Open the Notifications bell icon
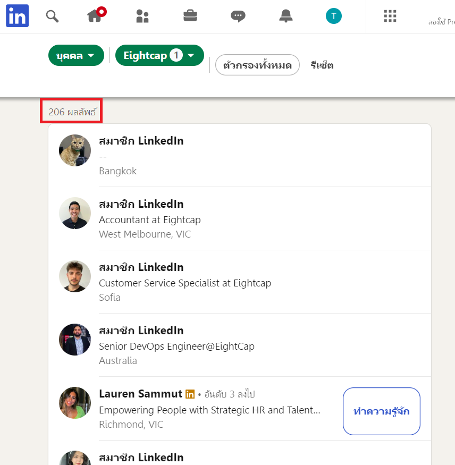 (286, 16)
